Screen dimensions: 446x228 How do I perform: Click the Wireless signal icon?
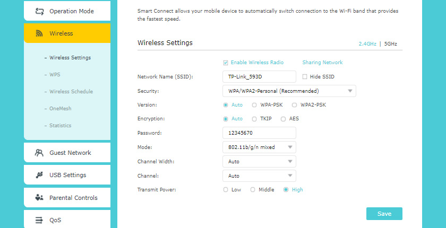pos(39,33)
